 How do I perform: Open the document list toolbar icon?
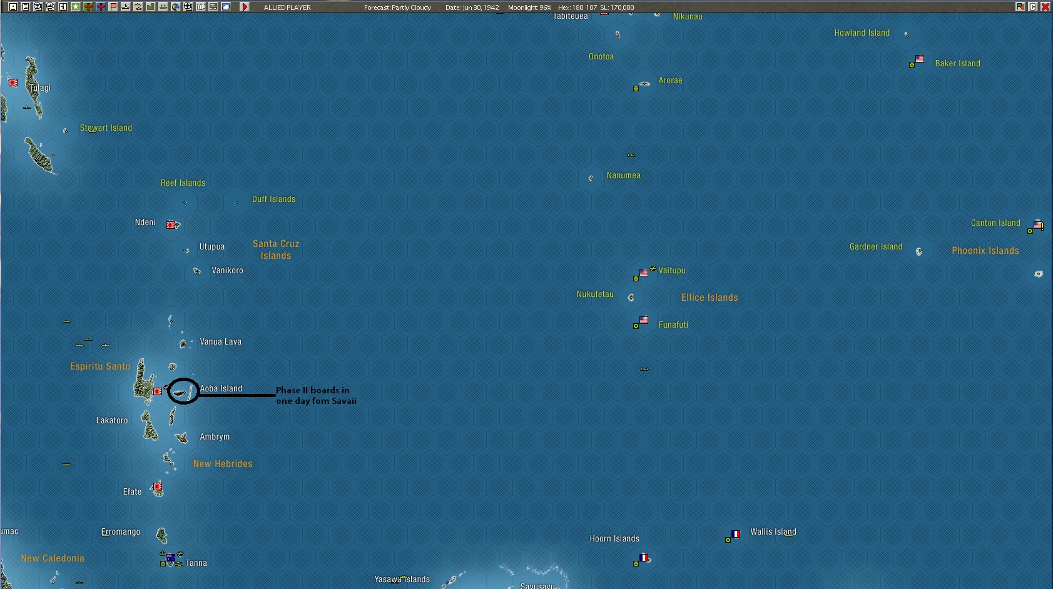[26, 7]
